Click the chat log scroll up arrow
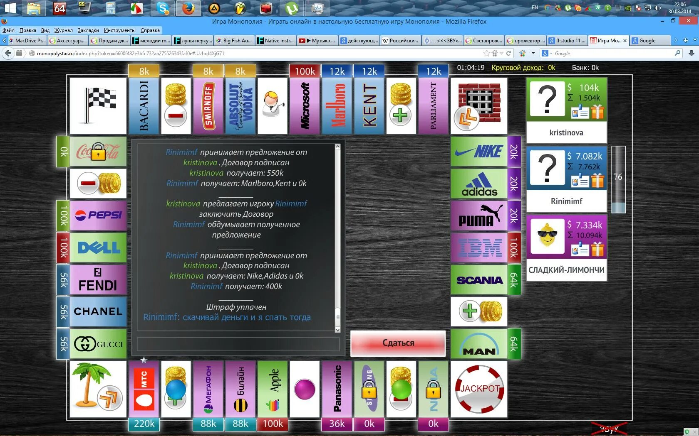The width and height of the screenshot is (699, 436). [x=337, y=147]
